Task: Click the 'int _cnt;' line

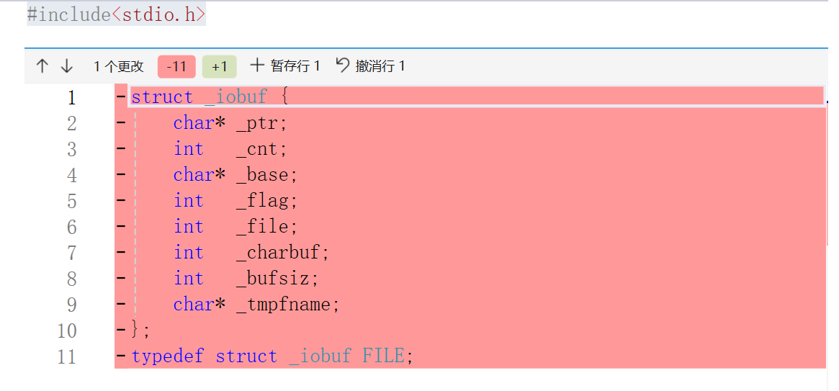Action: click(x=230, y=149)
